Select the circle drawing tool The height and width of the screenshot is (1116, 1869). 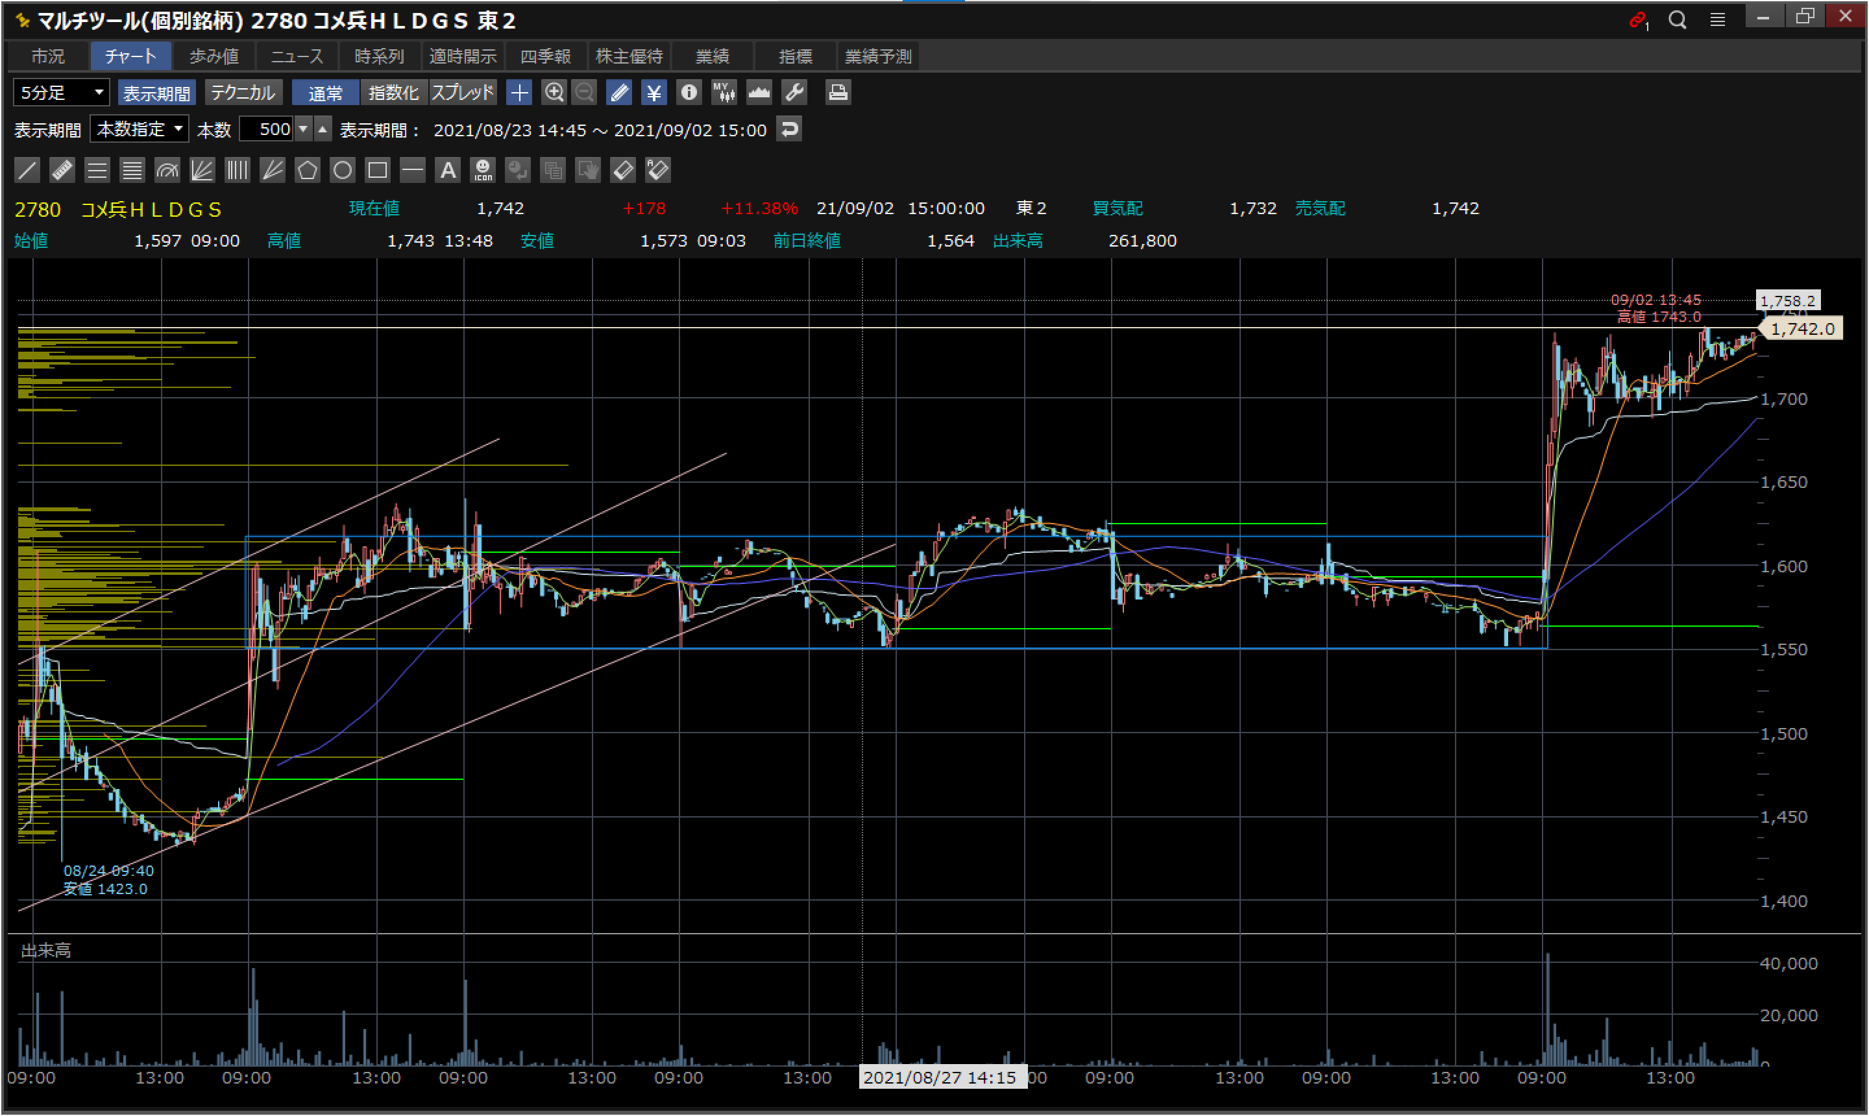(x=342, y=170)
